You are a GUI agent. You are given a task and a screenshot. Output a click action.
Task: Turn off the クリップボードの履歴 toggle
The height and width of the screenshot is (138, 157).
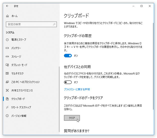coord(68,56)
